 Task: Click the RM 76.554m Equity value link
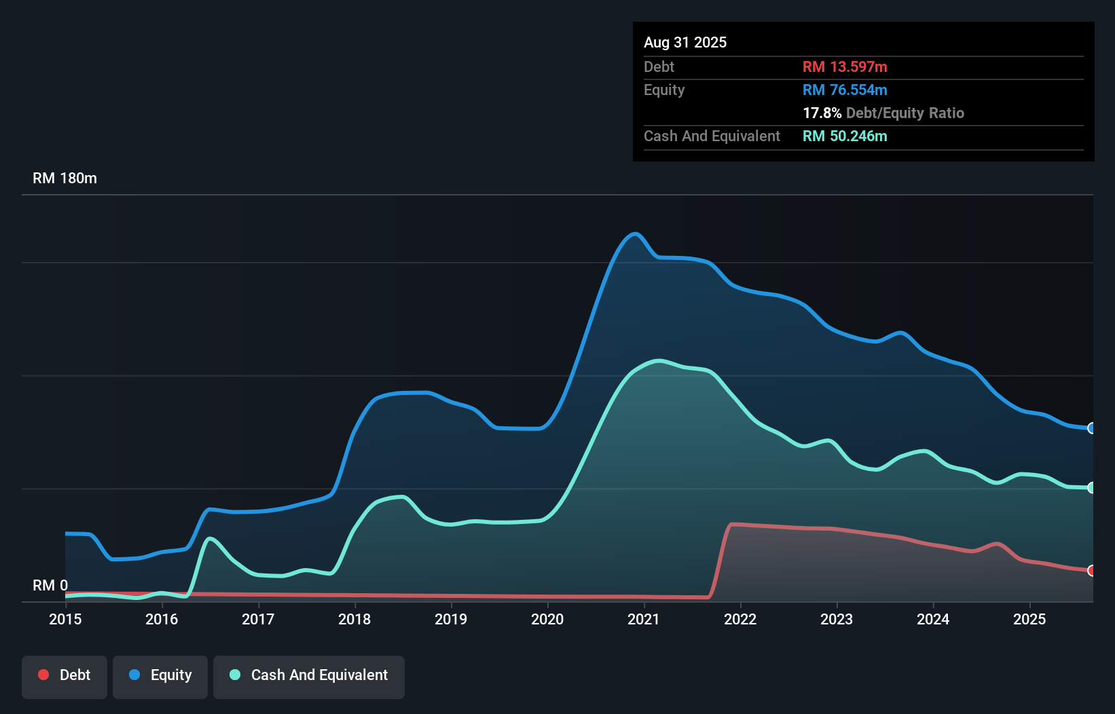point(845,90)
